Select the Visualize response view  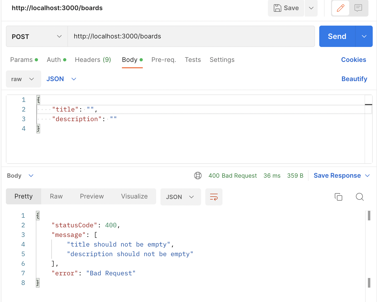[x=134, y=196]
